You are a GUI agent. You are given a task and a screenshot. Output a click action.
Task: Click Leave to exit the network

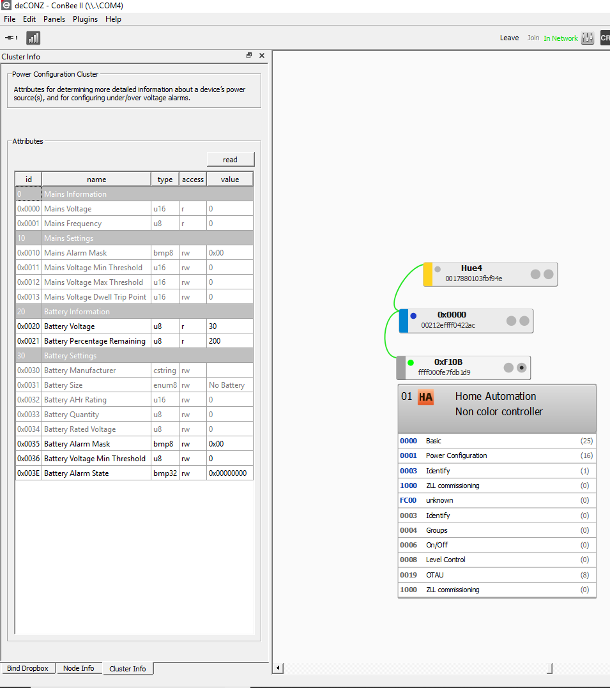tap(509, 38)
